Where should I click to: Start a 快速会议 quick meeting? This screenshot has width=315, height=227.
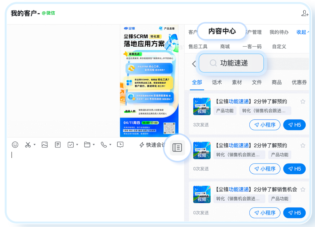point(153,145)
